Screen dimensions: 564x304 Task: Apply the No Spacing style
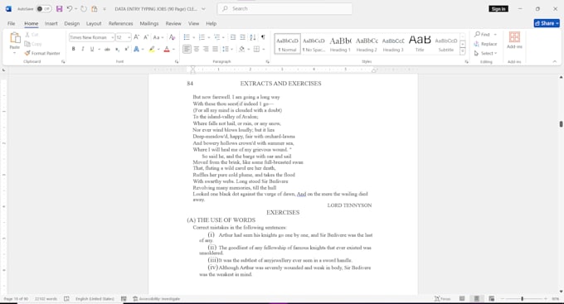click(x=314, y=44)
